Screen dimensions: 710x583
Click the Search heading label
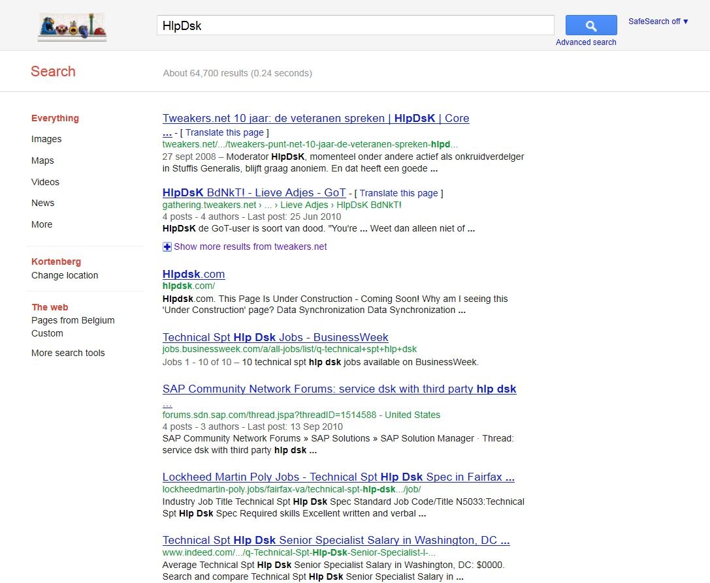tap(53, 71)
